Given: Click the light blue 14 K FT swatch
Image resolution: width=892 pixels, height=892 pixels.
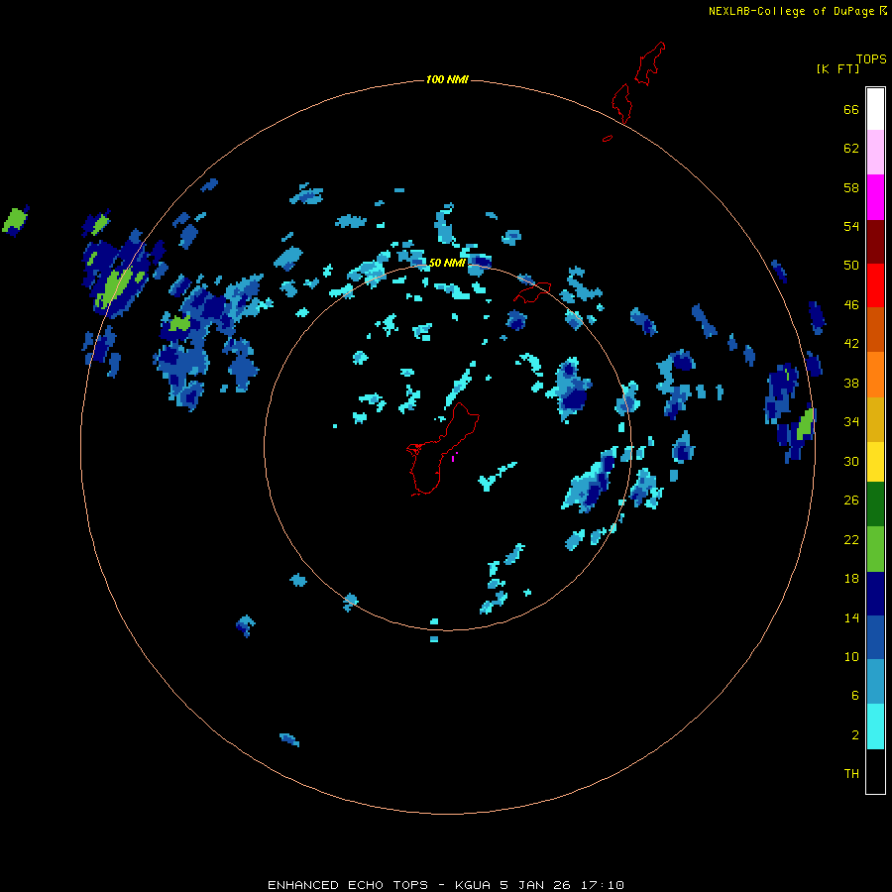Looking at the screenshot, I should coord(875,682).
